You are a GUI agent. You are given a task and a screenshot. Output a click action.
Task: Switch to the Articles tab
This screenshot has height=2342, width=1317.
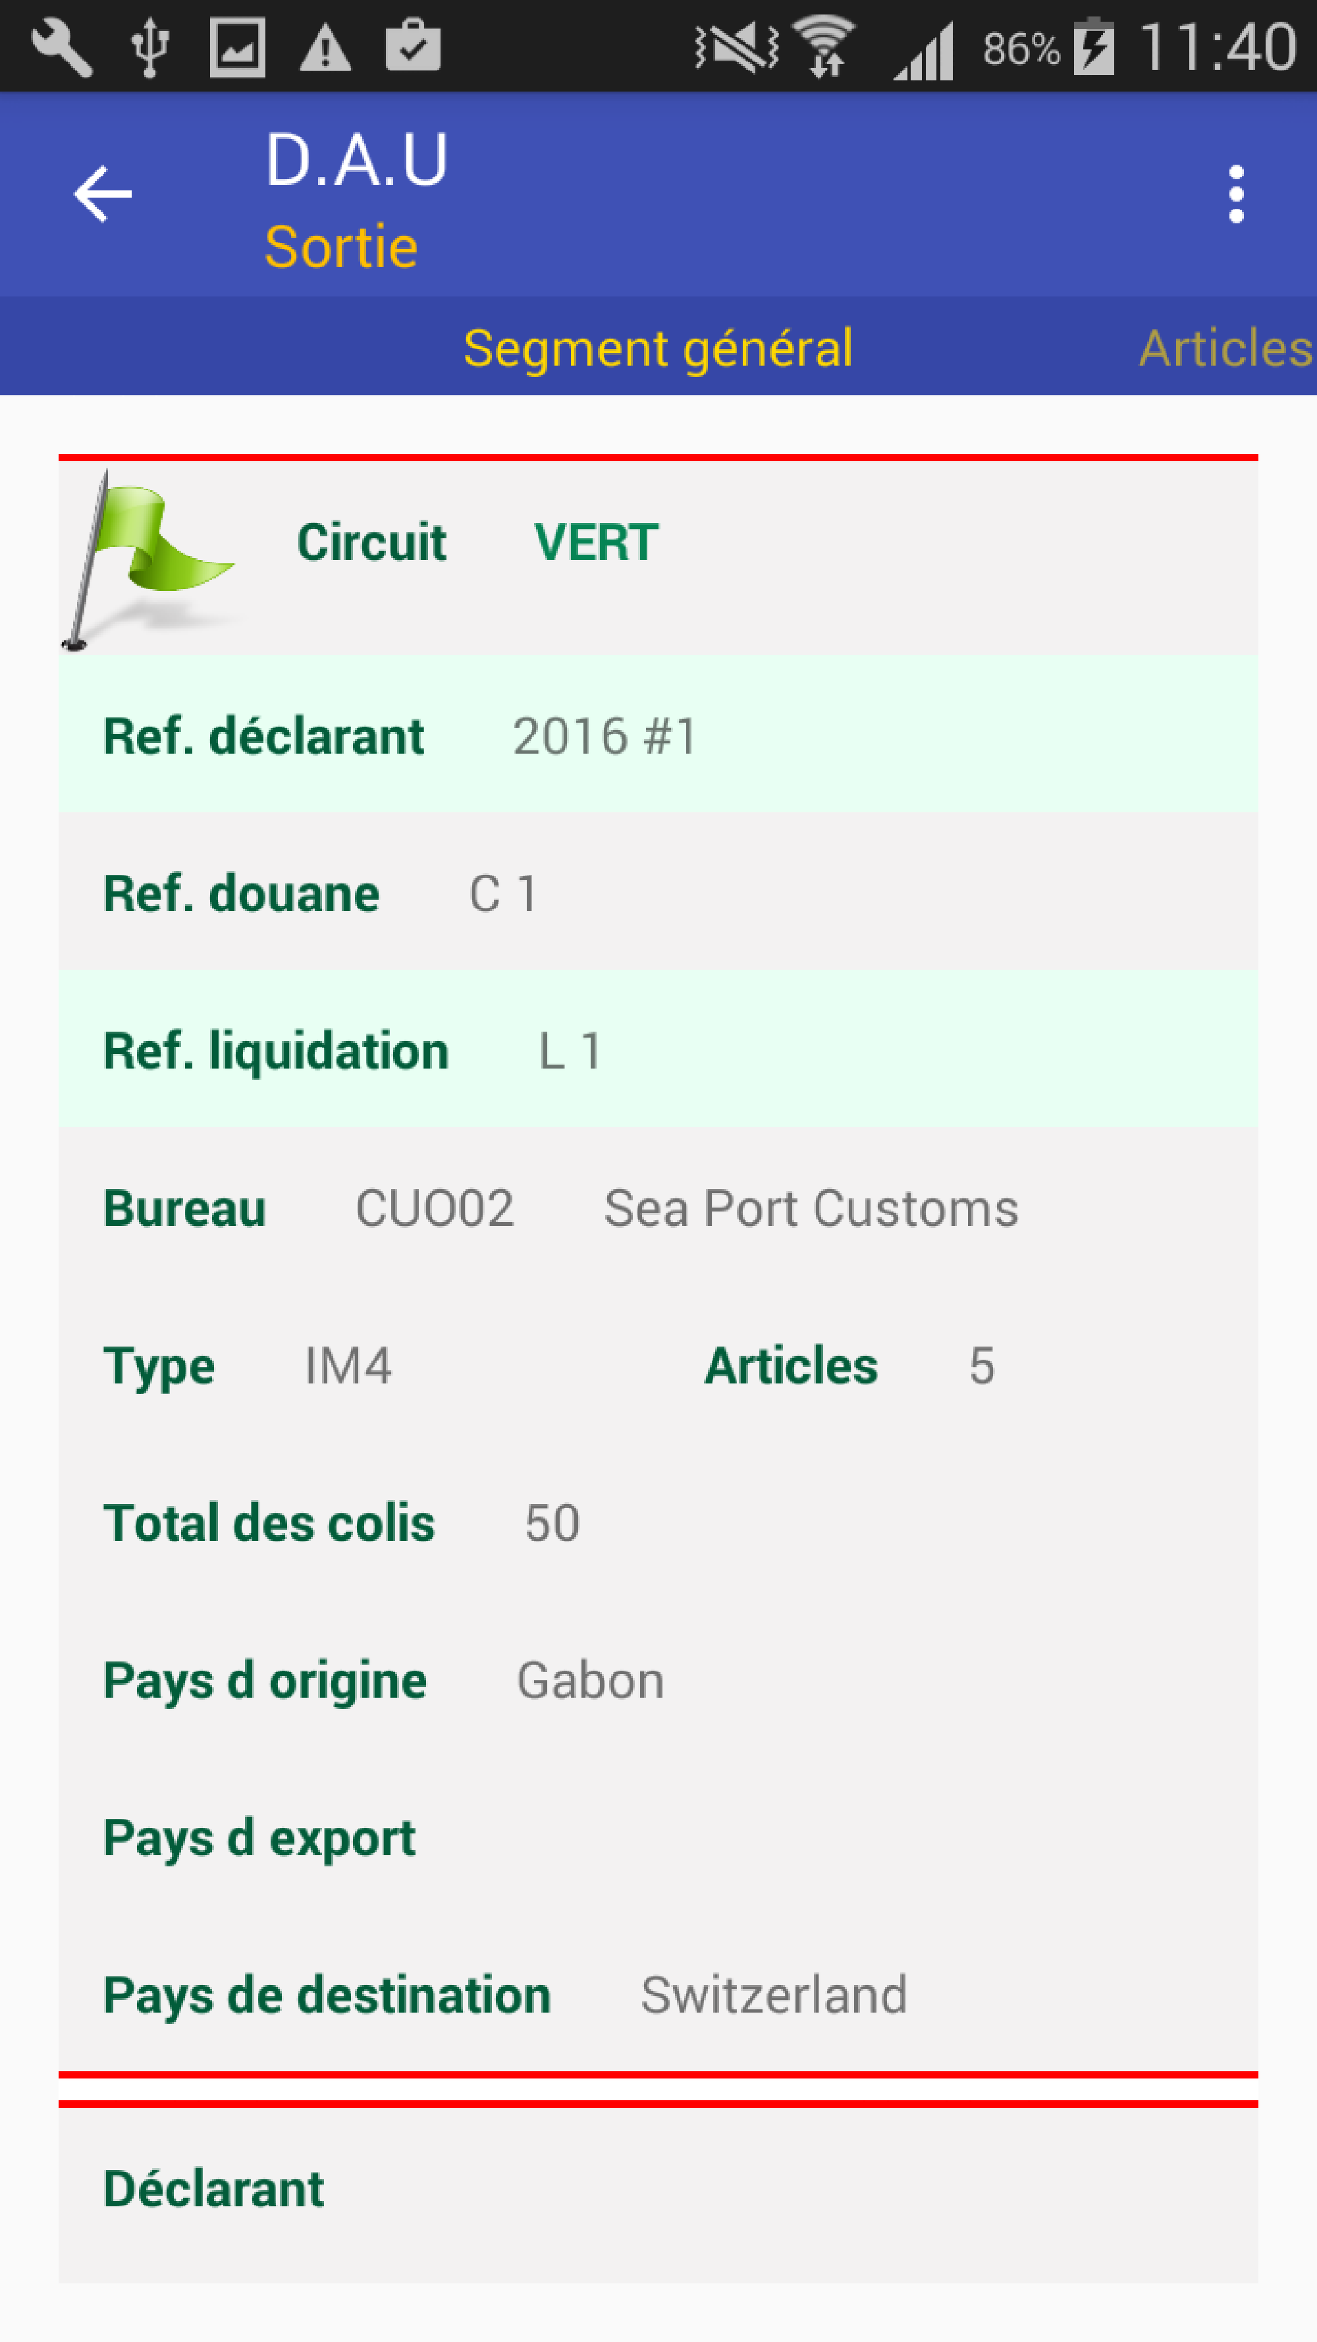click(x=1225, y=347)
